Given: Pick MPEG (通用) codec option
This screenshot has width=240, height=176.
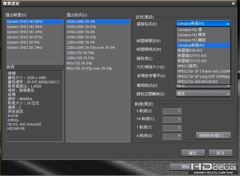Looking at the screenshot, I should tap(203, 66).
